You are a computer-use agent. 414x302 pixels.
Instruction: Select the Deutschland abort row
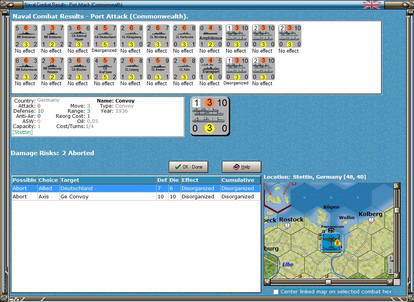(136, 188)
